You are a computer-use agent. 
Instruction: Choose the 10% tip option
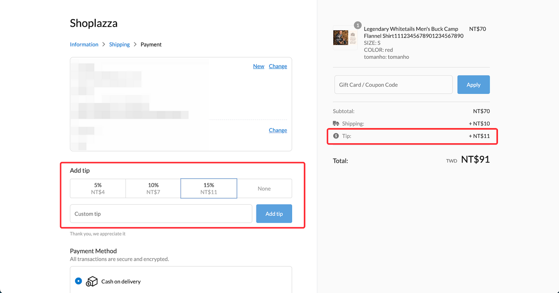coord(153,189)
